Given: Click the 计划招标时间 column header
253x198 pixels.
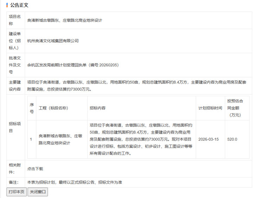Looking at the screenshot, I should point(210,108).
